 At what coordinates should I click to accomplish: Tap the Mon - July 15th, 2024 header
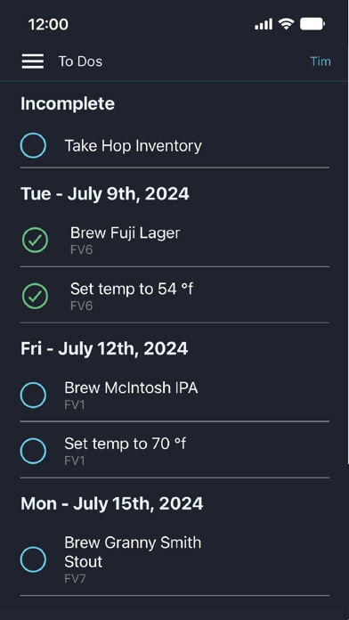pos(112,504)
